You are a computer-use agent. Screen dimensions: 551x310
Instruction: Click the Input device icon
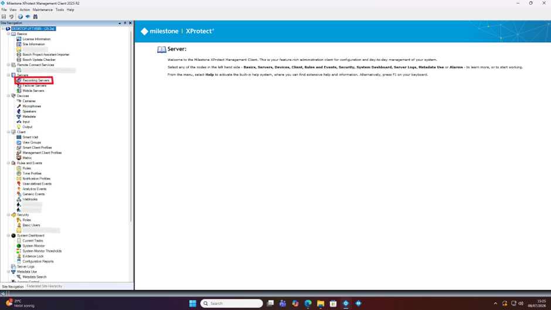[19, 122]
